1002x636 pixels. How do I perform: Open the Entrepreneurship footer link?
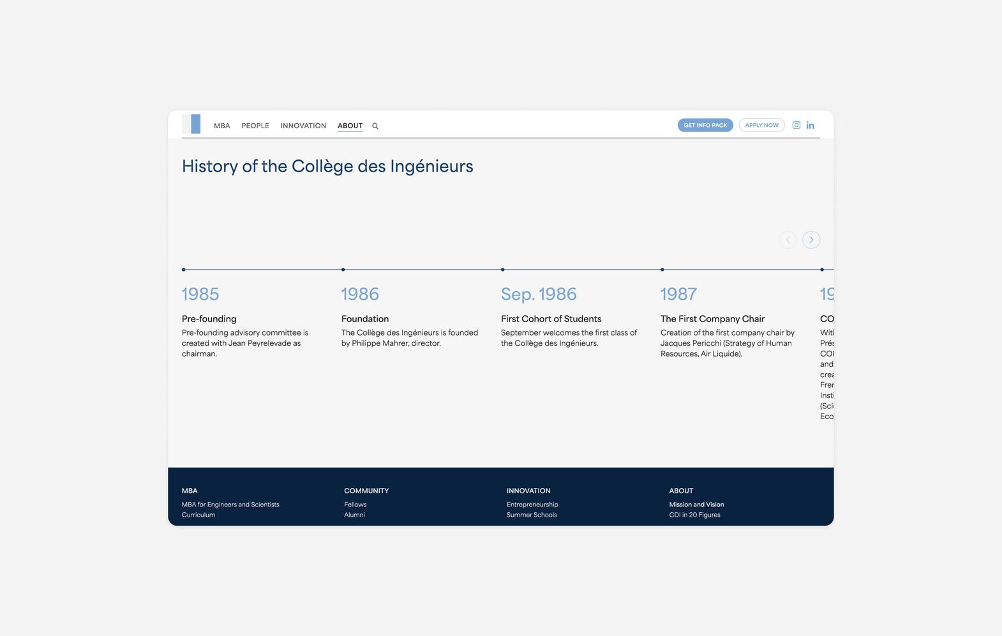click(532, 505)
